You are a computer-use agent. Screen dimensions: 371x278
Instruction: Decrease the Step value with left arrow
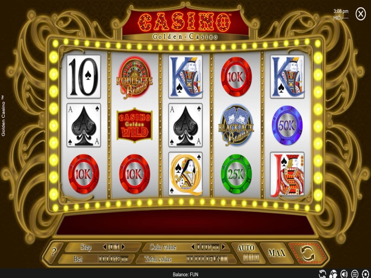[x=105, y=247]
